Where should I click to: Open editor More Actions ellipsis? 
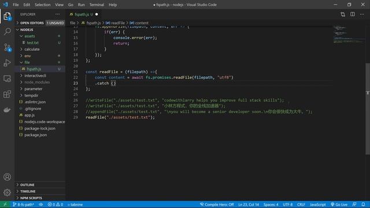pos(362,14)
